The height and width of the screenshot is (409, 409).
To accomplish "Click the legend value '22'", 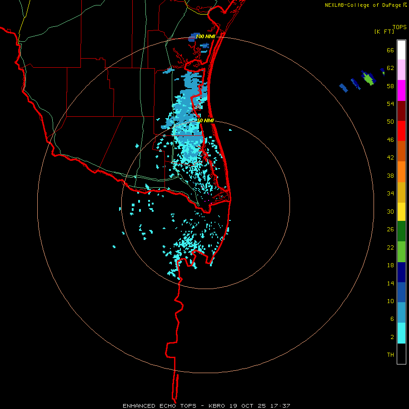I will tap(390, 247).
